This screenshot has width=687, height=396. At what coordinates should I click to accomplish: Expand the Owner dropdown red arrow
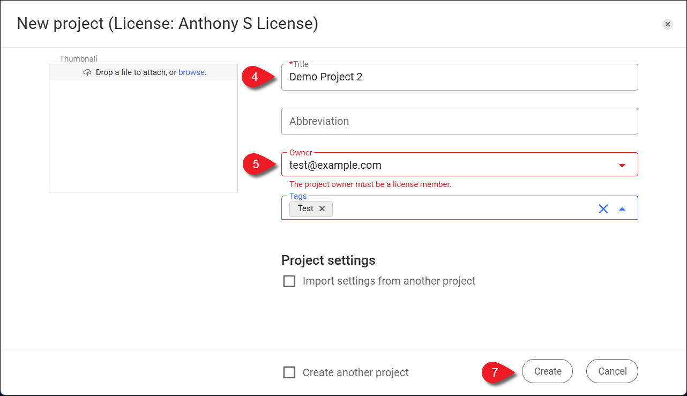point(622,166)
